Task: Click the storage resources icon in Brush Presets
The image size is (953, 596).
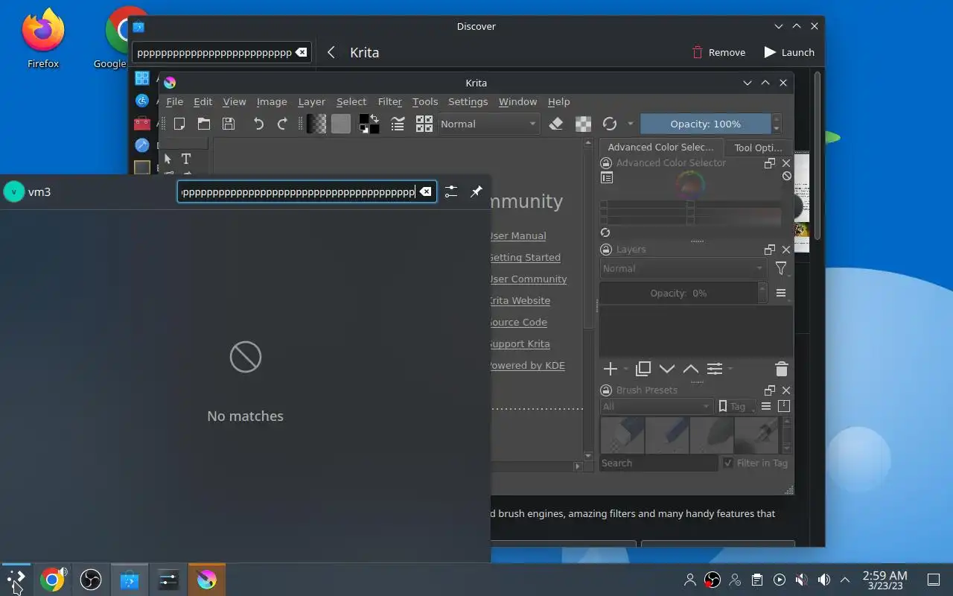Action: pos(783,406)
